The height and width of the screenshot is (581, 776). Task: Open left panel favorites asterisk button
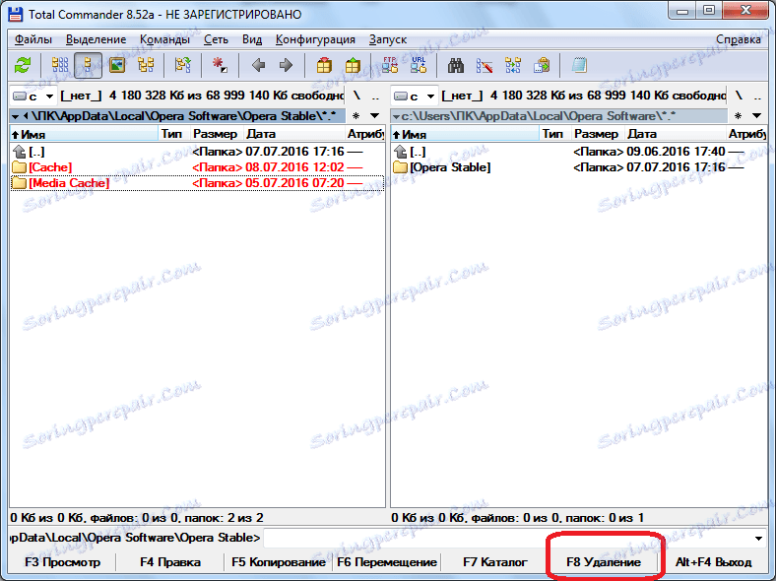click(x=356, y=116)
